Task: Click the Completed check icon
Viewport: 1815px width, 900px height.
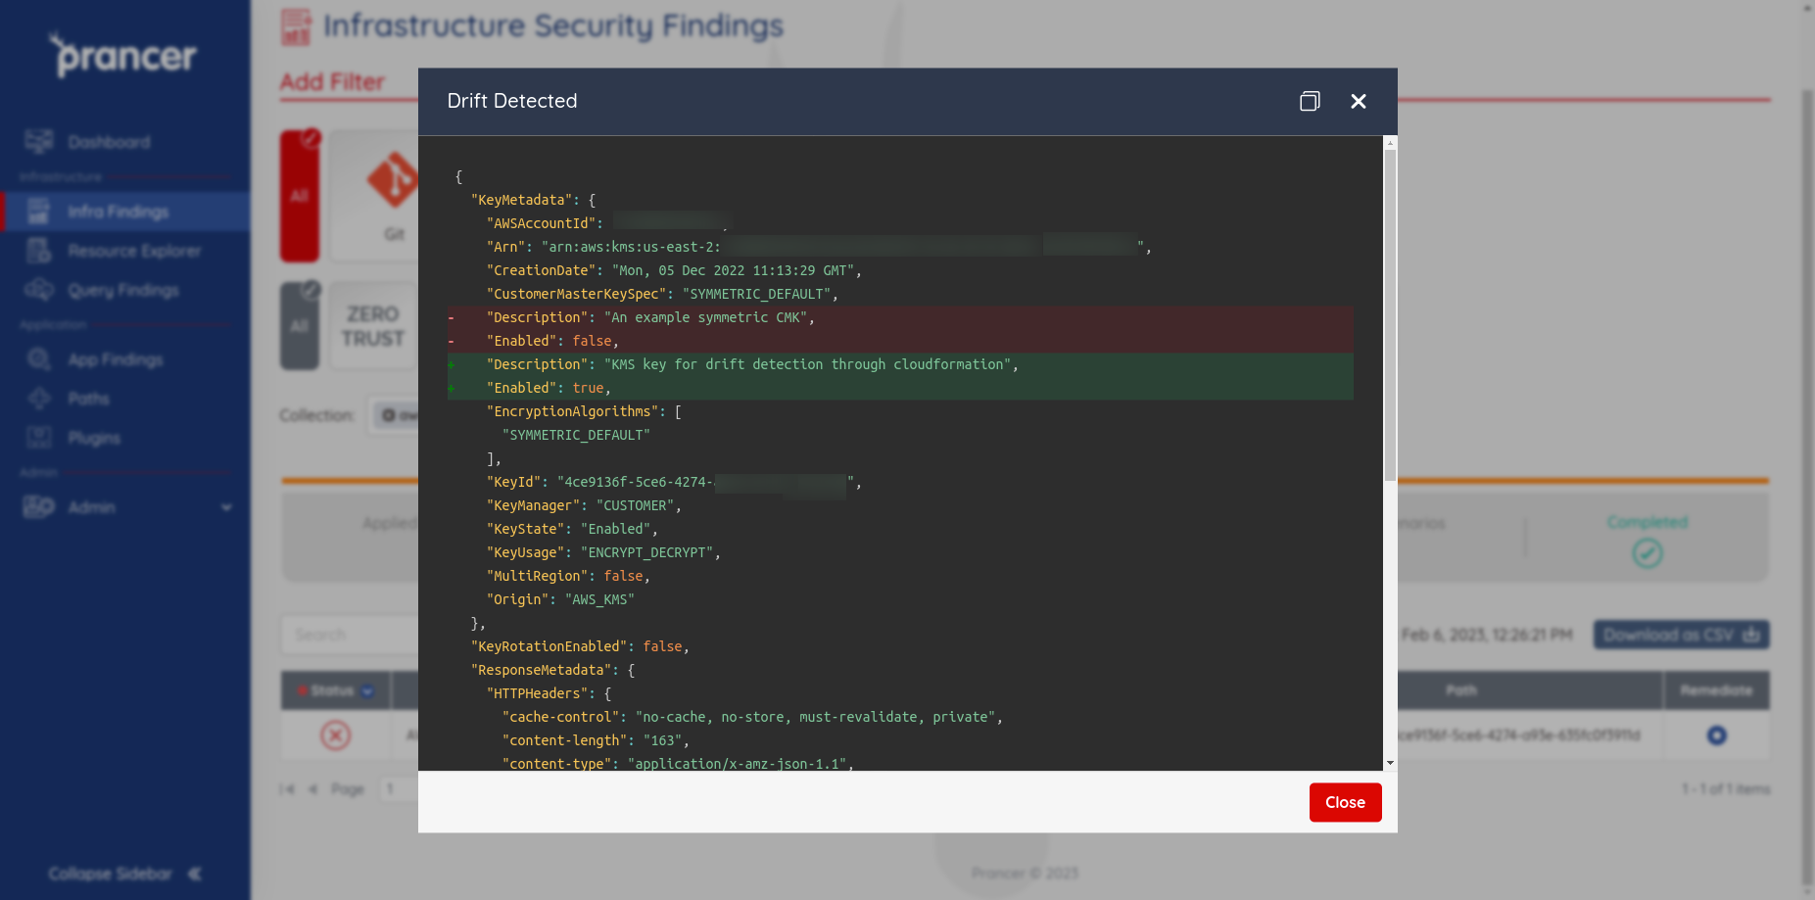Action: (1648, 553)
